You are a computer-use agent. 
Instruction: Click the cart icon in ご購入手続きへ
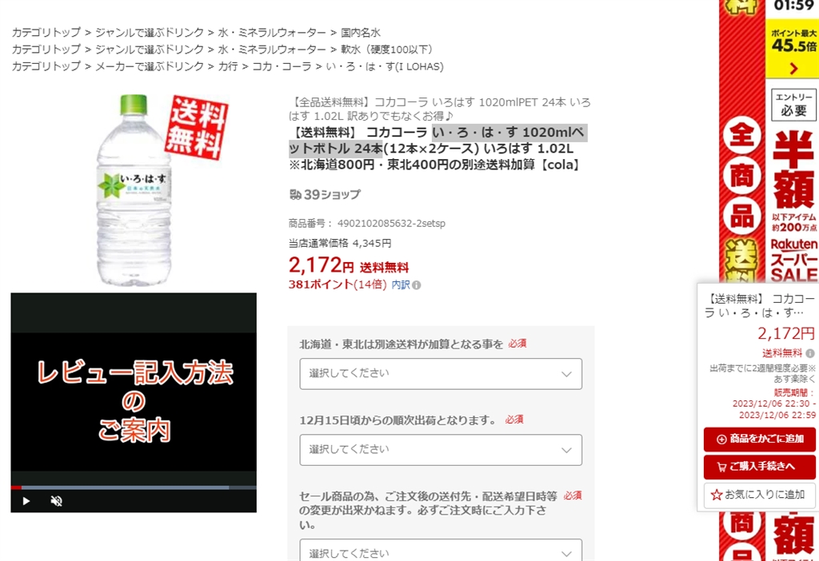tap(721, 467)
